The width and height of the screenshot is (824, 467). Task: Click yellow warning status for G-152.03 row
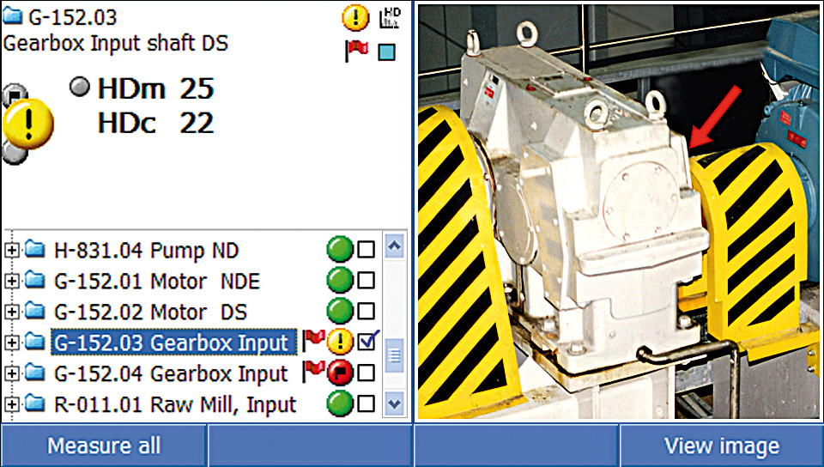(x=340, y=343)
